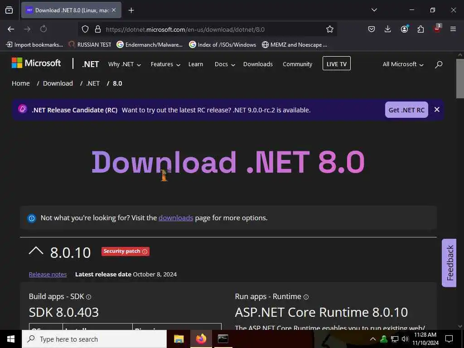Click the .NET brand link

91,64
